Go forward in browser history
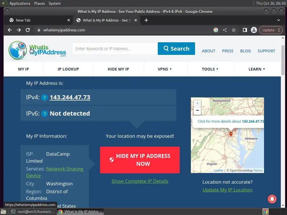Screen dimensions: 287x215 click(x=19, y=30)
